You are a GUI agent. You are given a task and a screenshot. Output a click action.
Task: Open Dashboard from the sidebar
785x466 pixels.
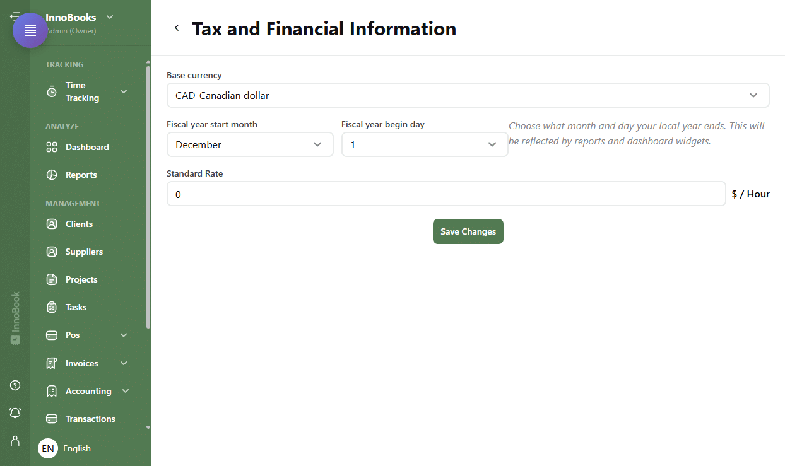click(87, 147)
